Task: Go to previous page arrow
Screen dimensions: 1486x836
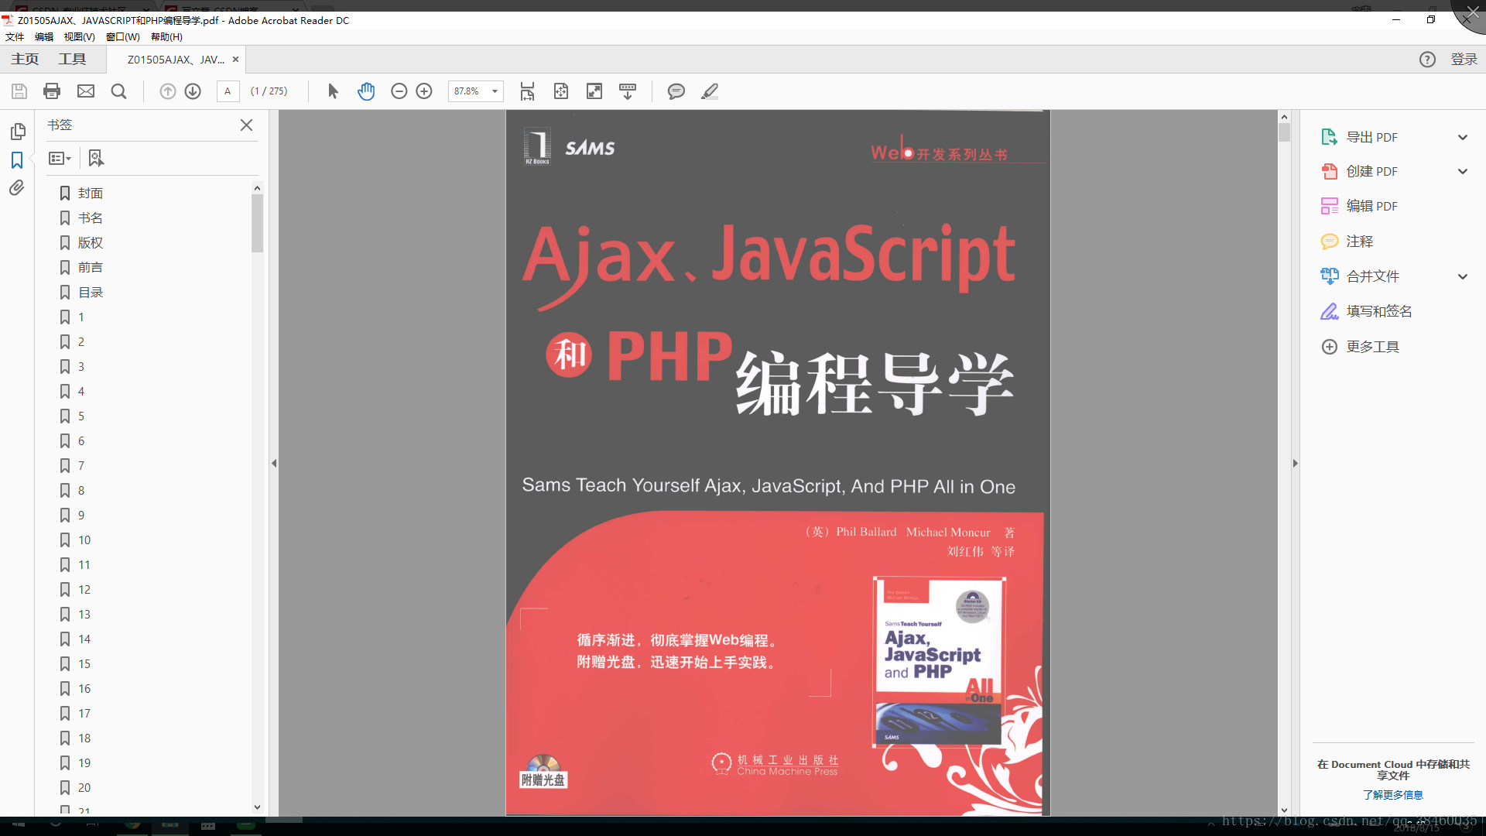Action: (x=167, y=91)
